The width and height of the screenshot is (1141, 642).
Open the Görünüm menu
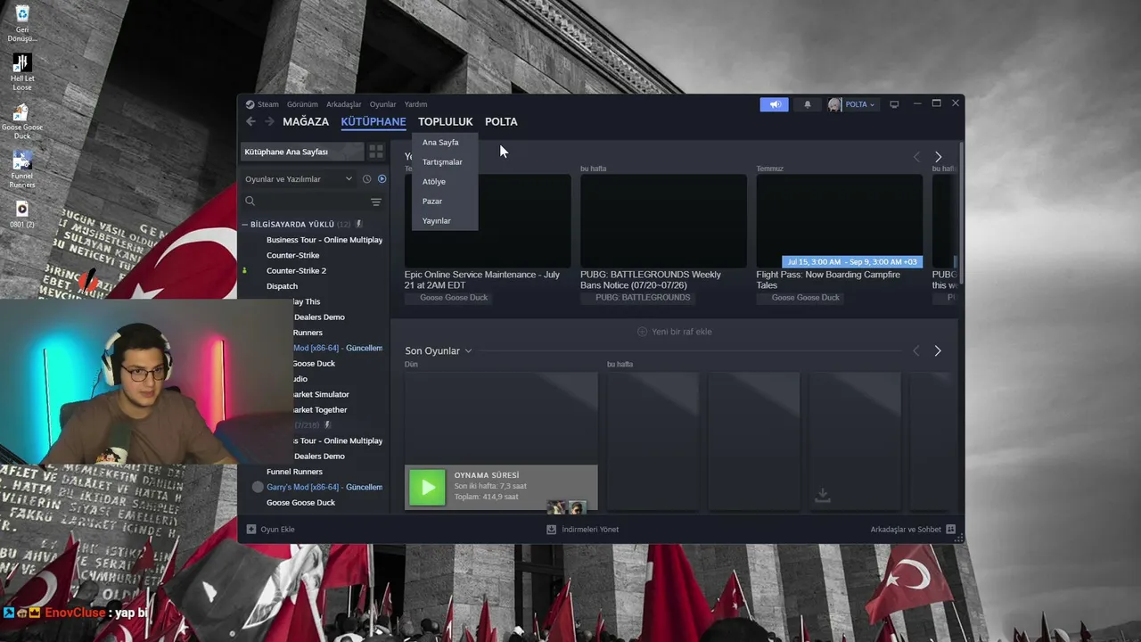click(302, 104)
